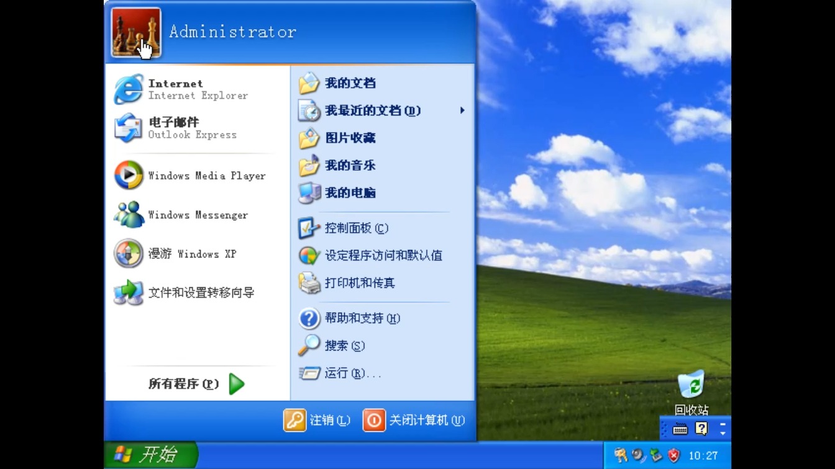The image size is (835, 469).
Task: Open 帮助和支持
Action: [x=382, y=318]
